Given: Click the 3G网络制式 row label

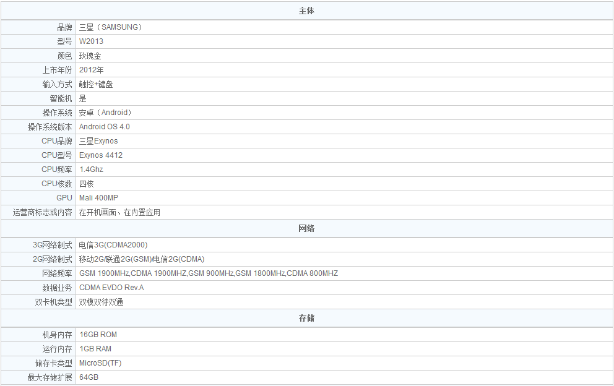Looking at the screenshot, I should tap(53, 245).
